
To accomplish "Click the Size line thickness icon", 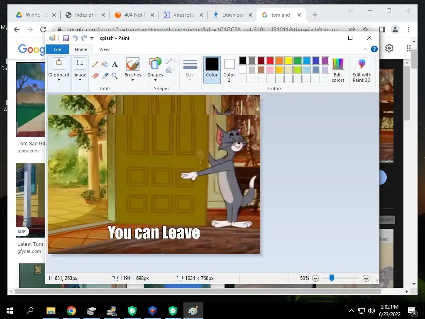I will tap(190, 64).
